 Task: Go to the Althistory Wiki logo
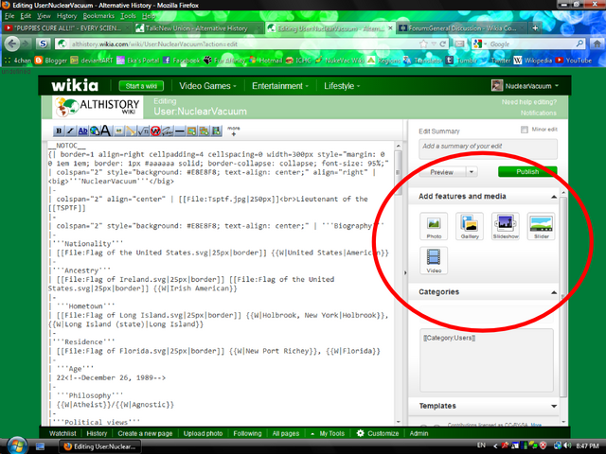pos(98,107)
